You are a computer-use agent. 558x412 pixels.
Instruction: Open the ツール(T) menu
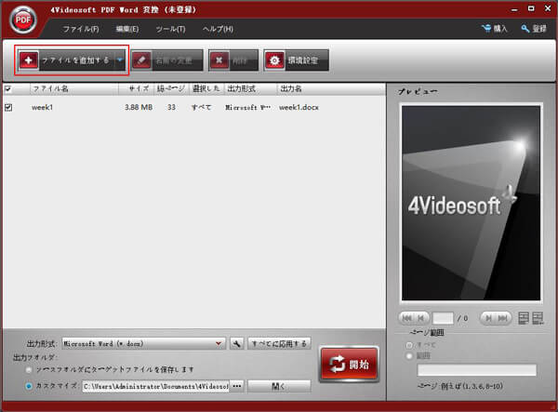[171, 29]
